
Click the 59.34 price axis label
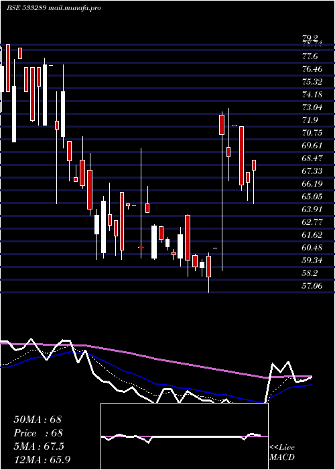click(x=312, y=261)
